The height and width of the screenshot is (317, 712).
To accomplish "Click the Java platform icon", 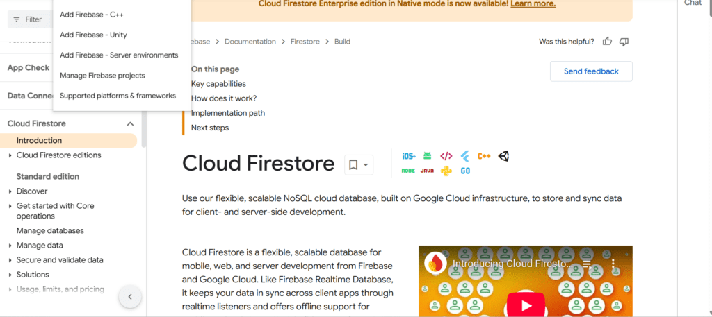I will [427, 171].
